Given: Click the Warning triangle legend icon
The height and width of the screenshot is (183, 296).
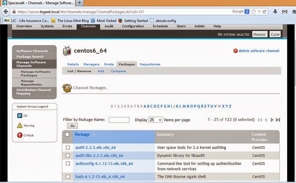Looking at the screenshot, I should click(20, 125).
